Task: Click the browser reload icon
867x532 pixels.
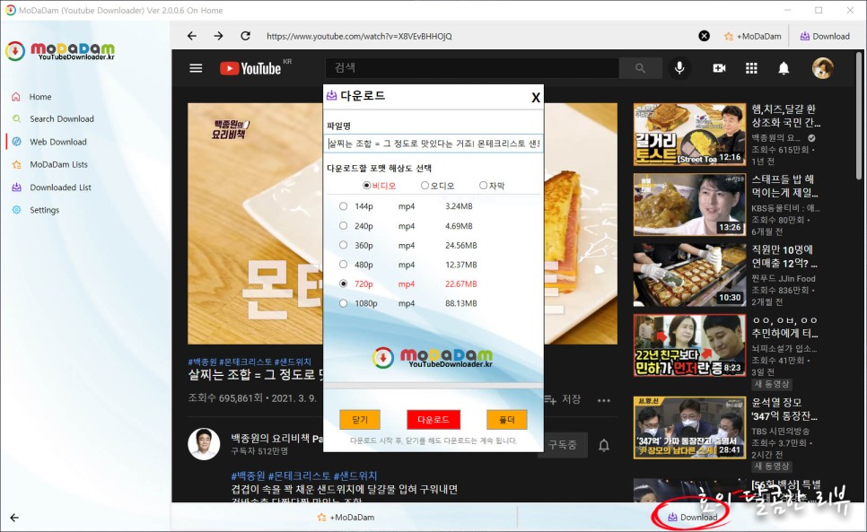Action: point(244,36)
